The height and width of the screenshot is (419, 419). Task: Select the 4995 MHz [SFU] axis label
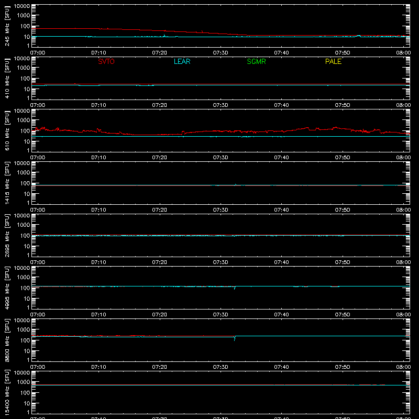(x=7, y=288)
